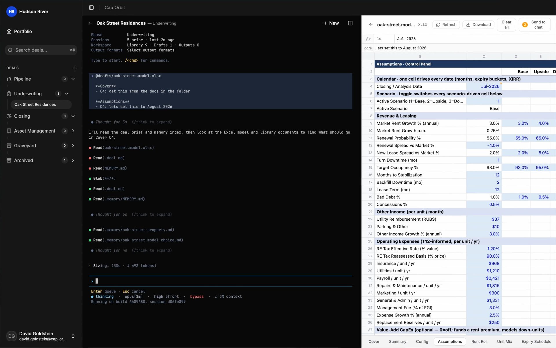The height and width of the screenshot is (348, 556).
Task: Click the DG user avatar
Action: (11, 336)
